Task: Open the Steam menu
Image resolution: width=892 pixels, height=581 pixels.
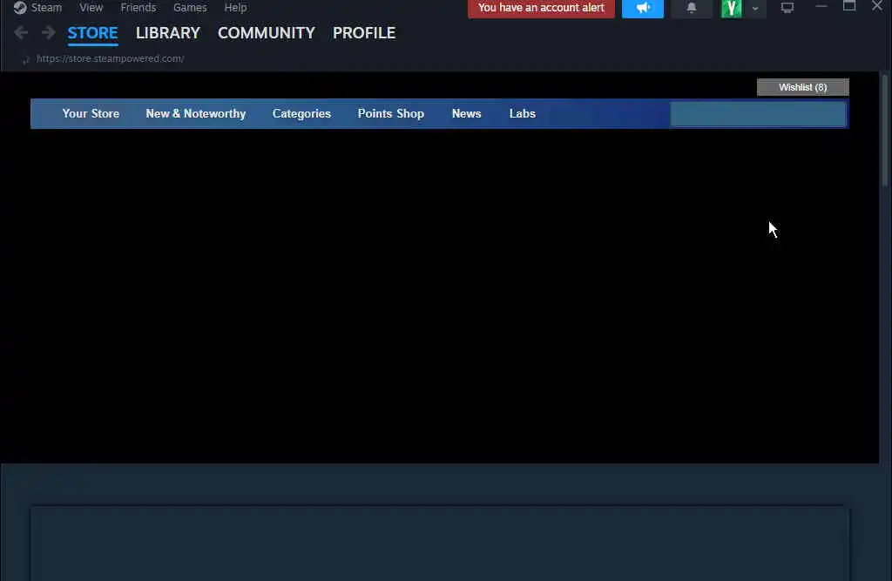Action: pyautogui.click(x=46, y=7)
